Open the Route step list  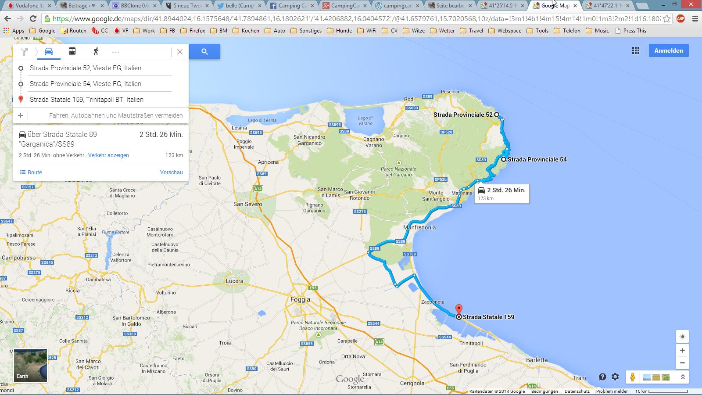click(31, 172)
